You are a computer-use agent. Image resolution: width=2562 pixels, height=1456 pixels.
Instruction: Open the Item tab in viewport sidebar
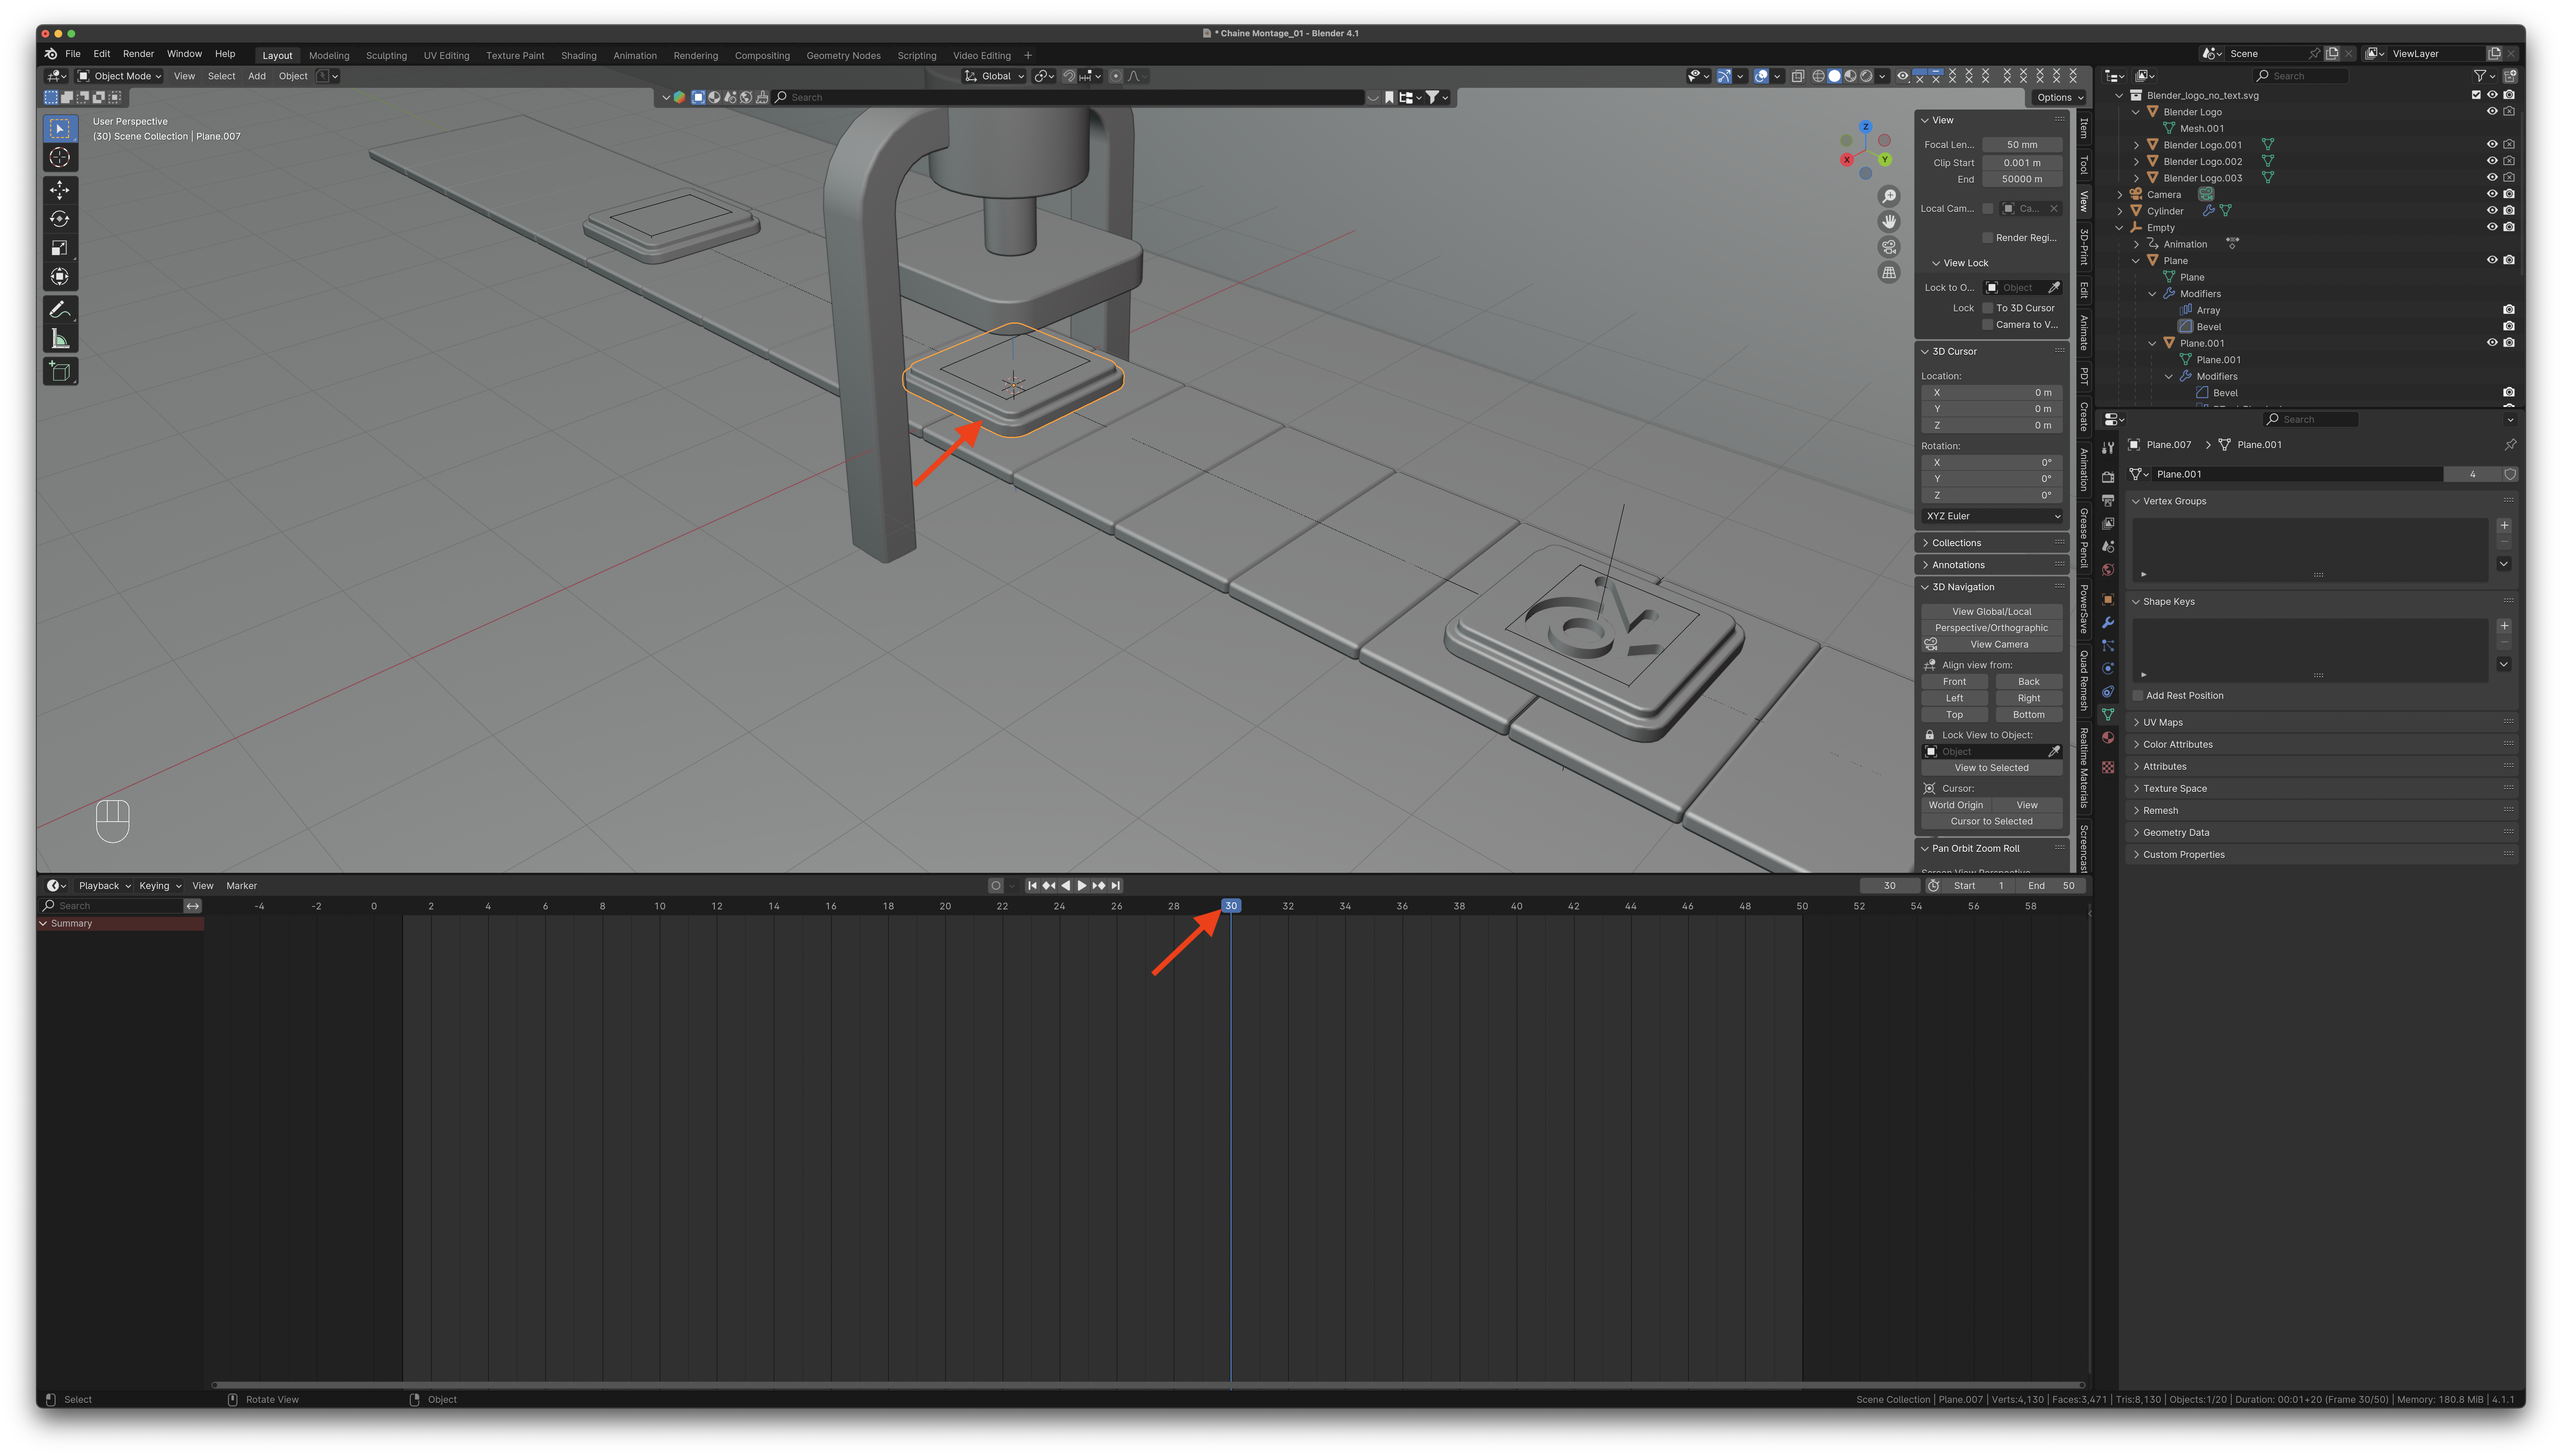tap(2084, 128)
